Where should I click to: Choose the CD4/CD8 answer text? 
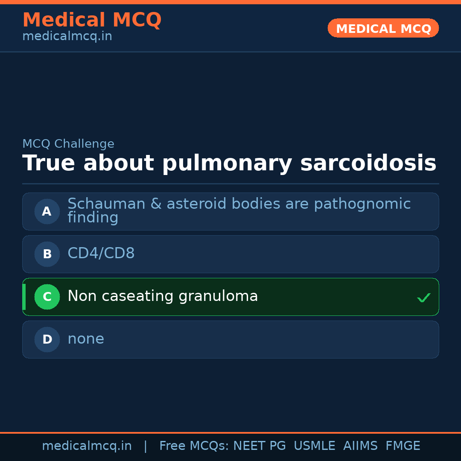click(x=101, y=254)
